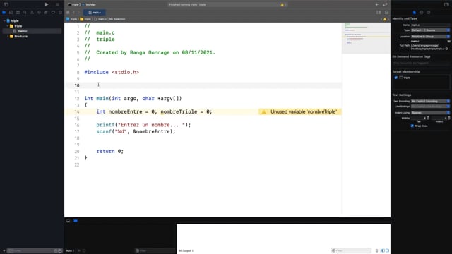452x254 pixels.
Task: Expand the Products folder
Action: (8, 36)
